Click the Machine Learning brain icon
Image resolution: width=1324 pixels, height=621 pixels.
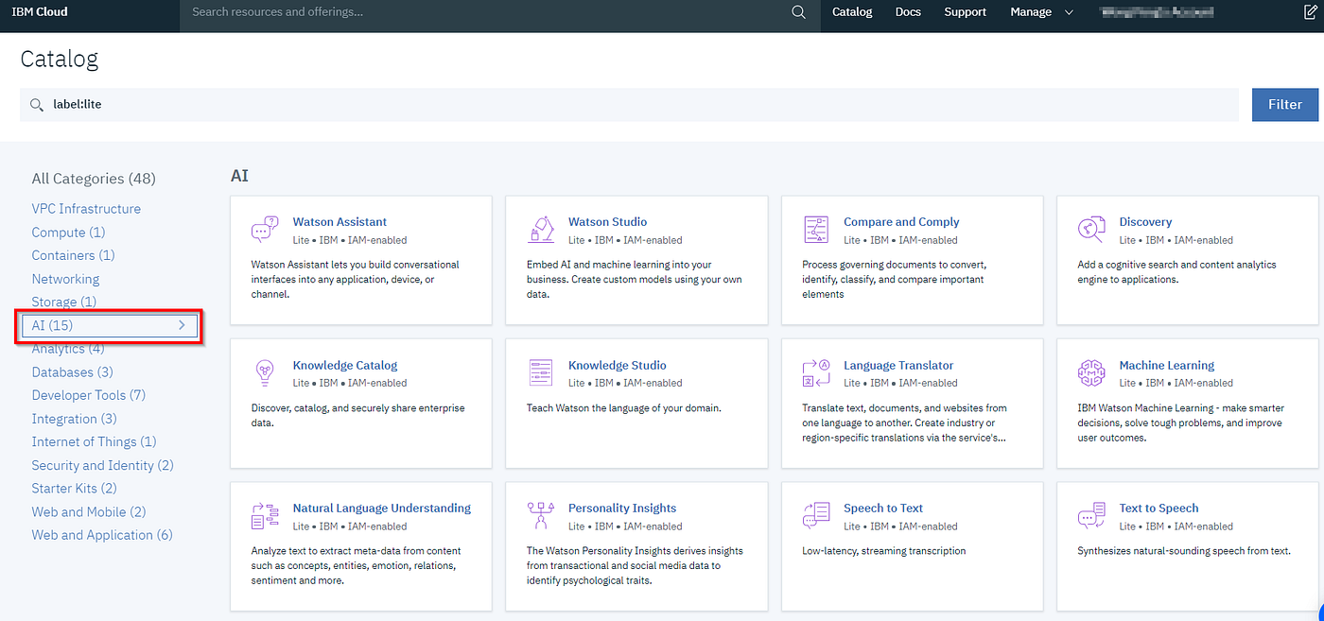coord(1091,372)
